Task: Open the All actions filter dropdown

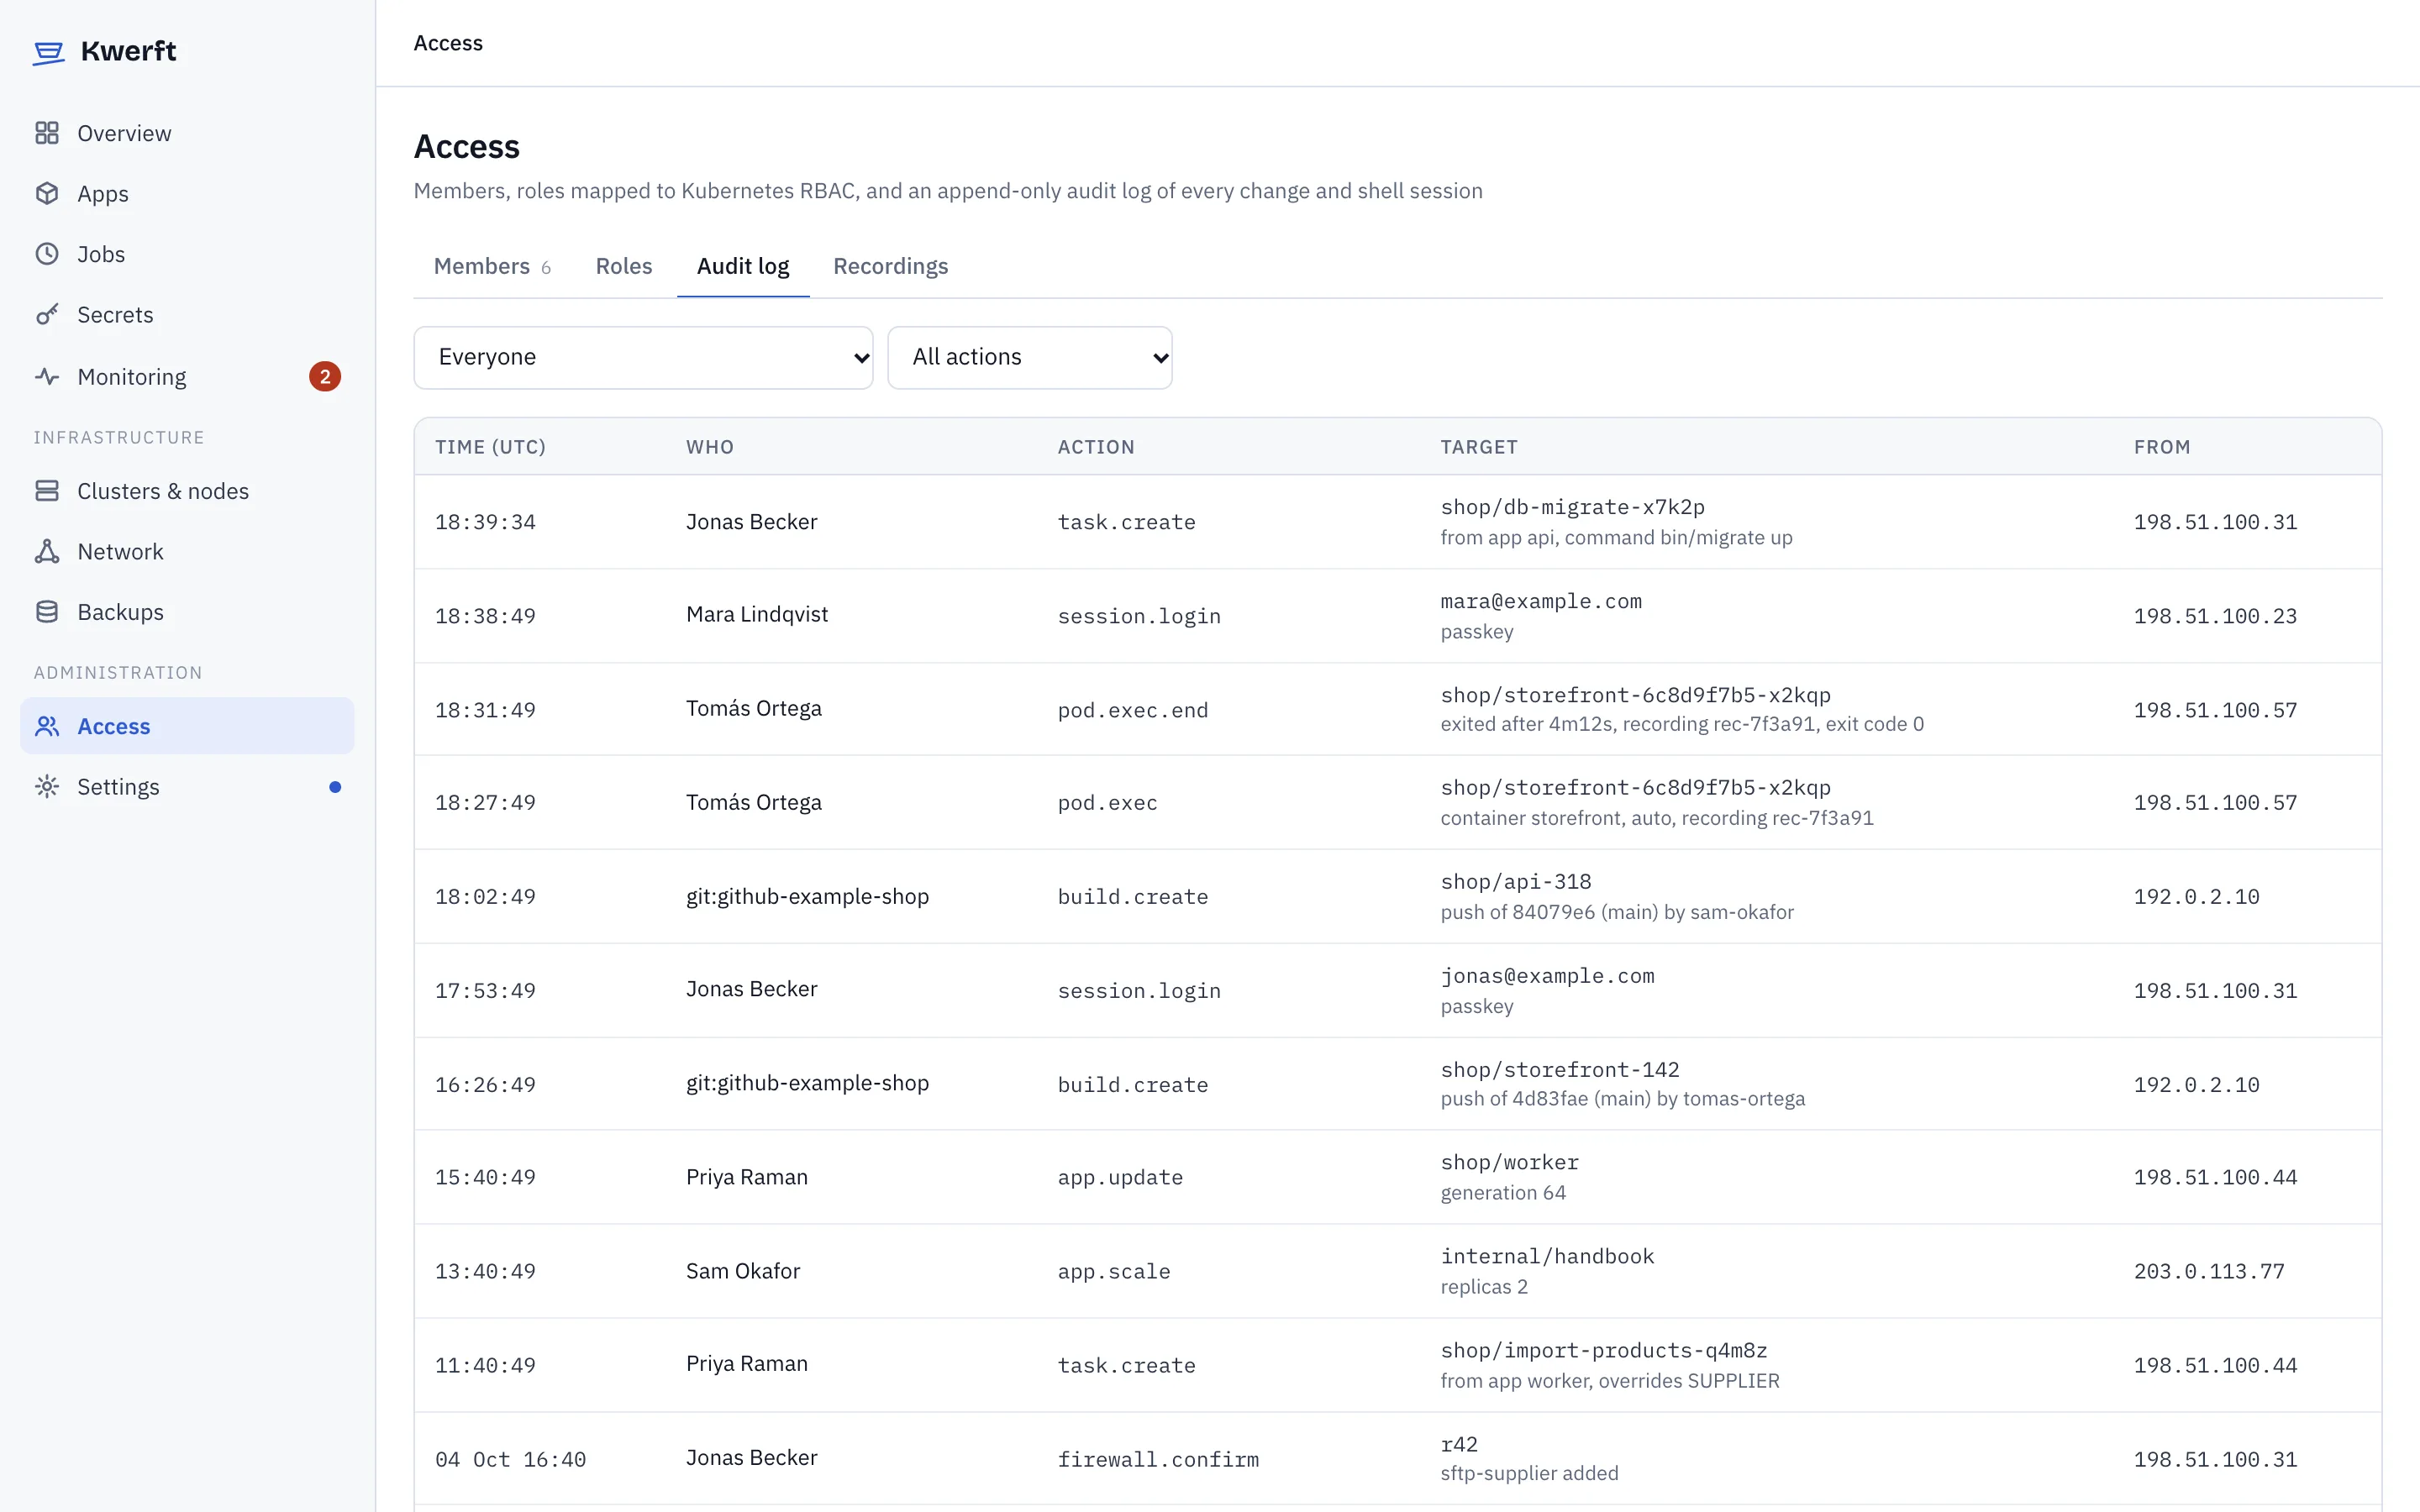Action: [1029, 357]
